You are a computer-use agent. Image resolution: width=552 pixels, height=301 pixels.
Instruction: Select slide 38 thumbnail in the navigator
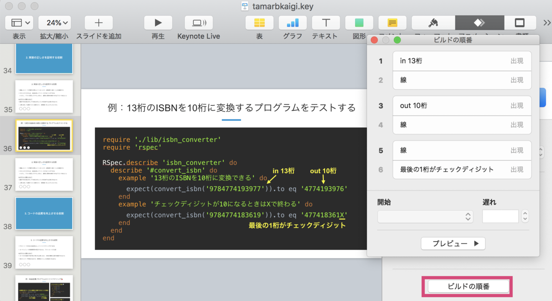coord(44,213)
